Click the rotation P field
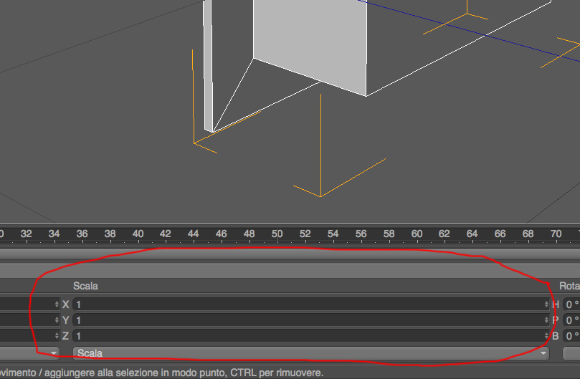Viewport: 580px width, 379px height. pyautogui.click(x=571, y=320)
